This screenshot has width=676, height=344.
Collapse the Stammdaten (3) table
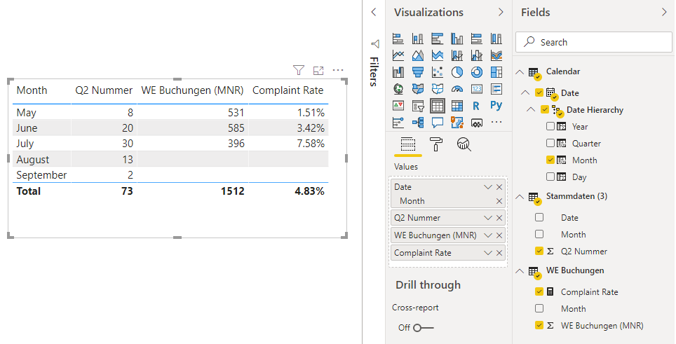pos(520,197)
